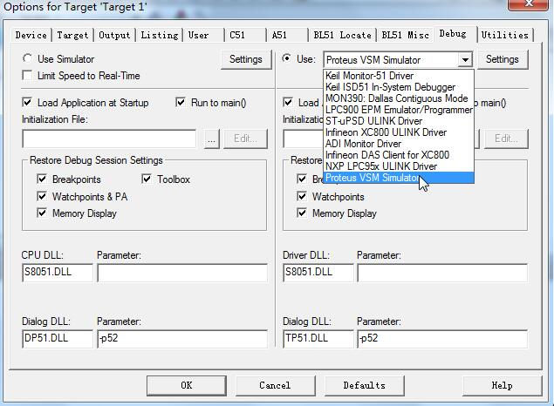Select NXP LPC95x ULINK Driver
Viewport: 554px width, 406px height.
(399, 166)
